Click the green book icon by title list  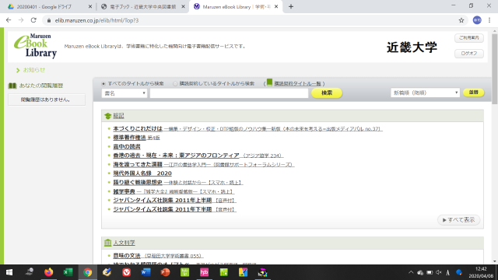tap(269, 82)
